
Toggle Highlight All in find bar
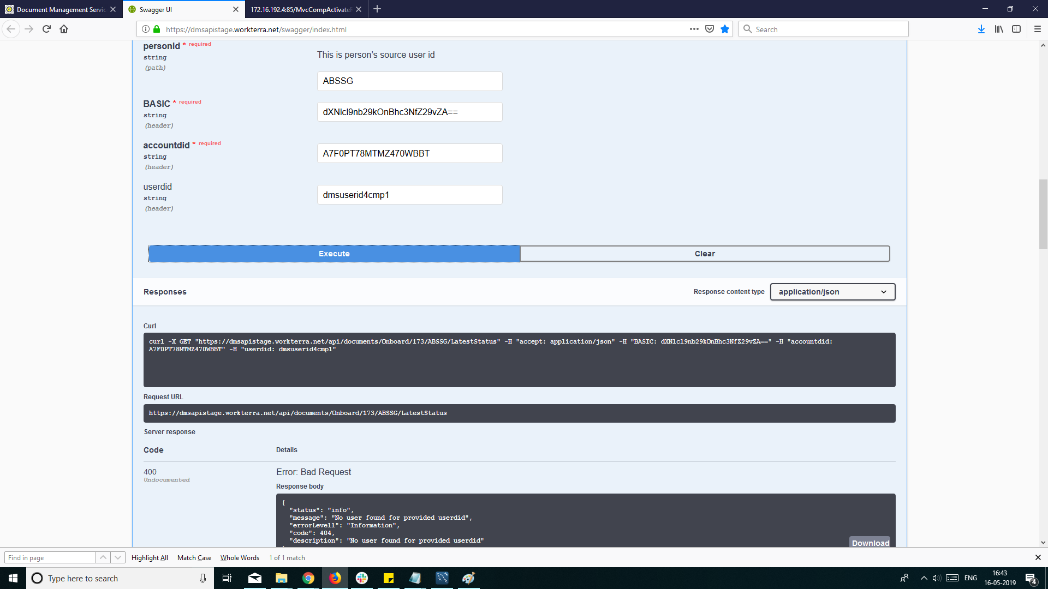point(150,557)
